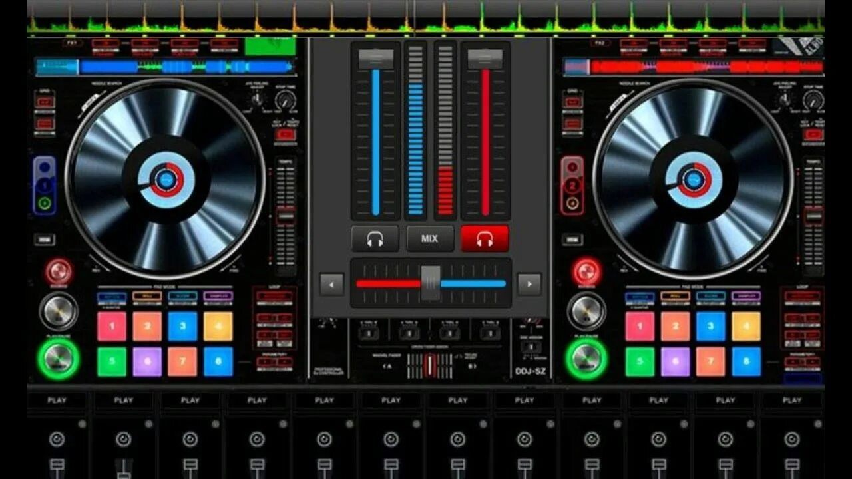Select purple Sampler pad mode on right deck
Screen dimensions: 852x479
pos(746,296)
